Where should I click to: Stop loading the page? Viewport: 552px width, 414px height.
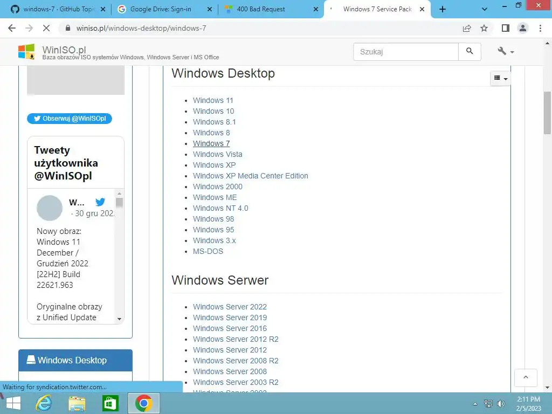click(46, 28)
